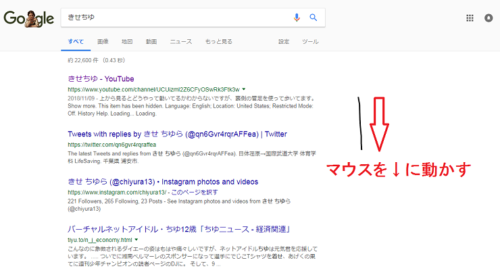Screen dimensions: 500x275
Task: Expand the もっと見る menu
Action: [219, 41]
